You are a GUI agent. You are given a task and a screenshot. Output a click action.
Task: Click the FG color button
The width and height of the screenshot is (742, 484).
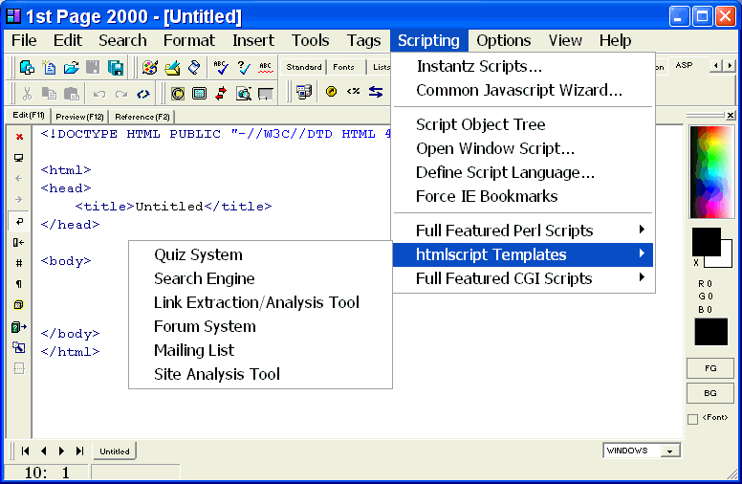click(x=710, y=368)
